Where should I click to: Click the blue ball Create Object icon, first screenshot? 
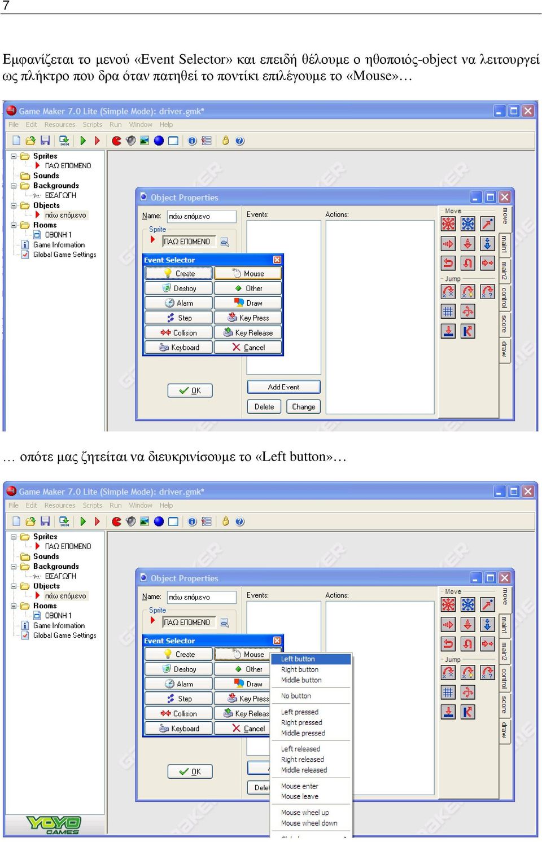tap(159, 141)
